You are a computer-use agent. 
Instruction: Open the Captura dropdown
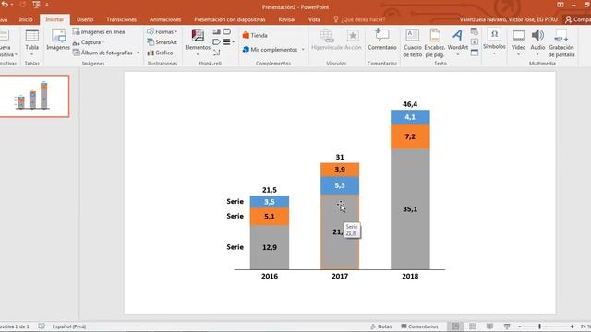click(89, 42)
